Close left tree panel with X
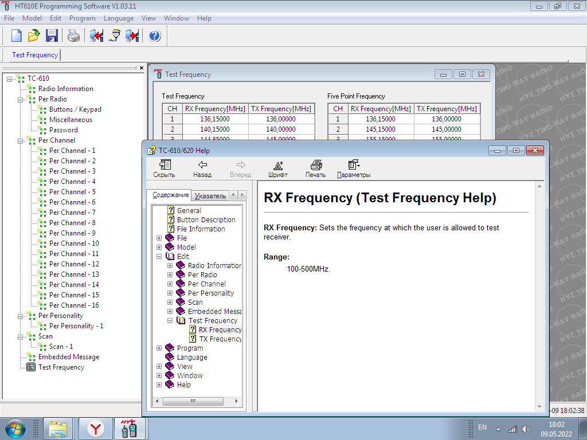The image size is (587, 440). 142,68
